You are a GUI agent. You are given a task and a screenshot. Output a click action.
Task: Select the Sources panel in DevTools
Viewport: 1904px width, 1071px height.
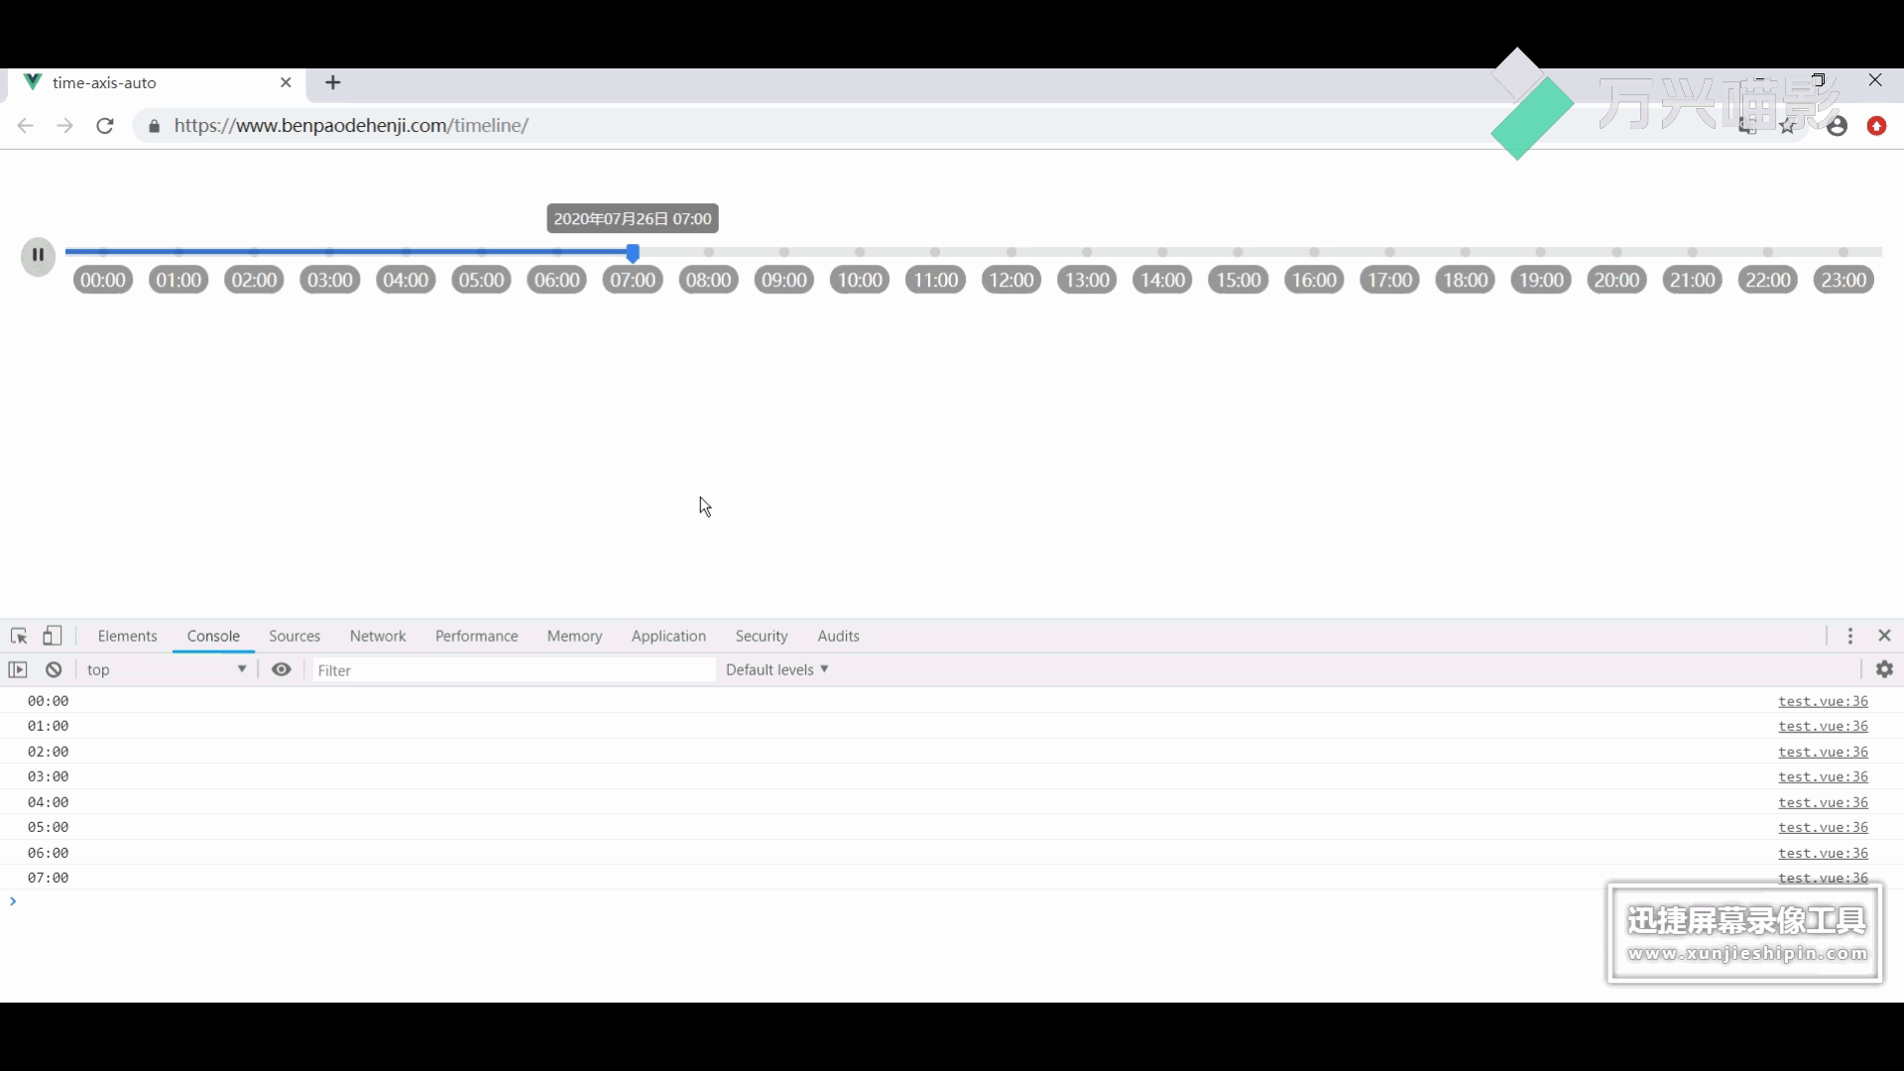click(295, 636)
